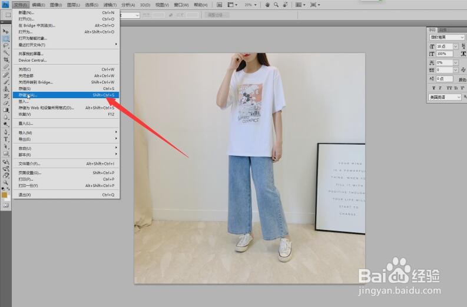The height and width of the screenshot is (307, 467).
Task: Select the Rectangle shape tool
Action: point(6,153)
